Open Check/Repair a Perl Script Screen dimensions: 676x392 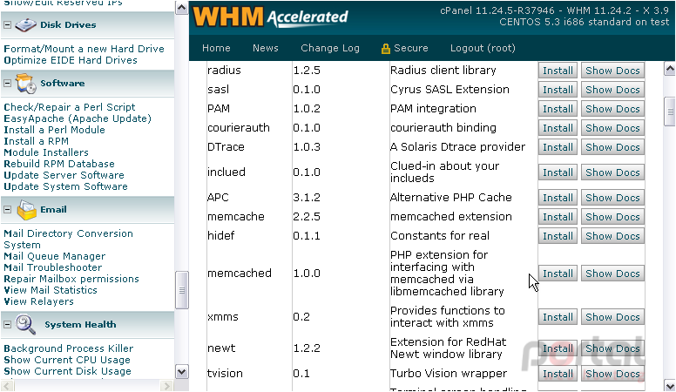[70, 107]
